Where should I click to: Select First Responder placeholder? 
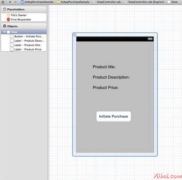(24, 19)
